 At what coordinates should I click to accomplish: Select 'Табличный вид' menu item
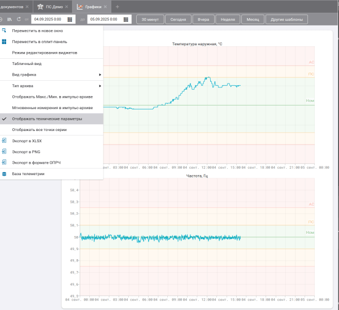pos(27,64)
